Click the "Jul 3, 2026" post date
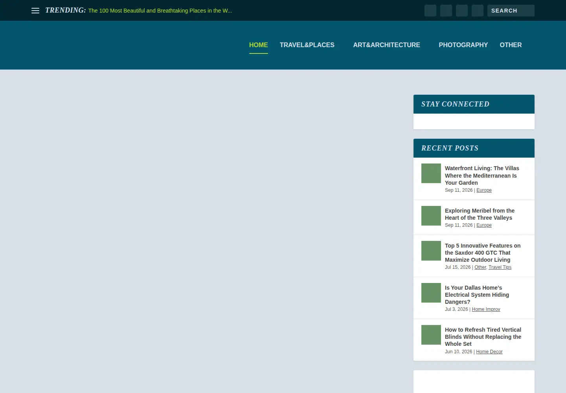The height and width of the screenshot is (393, 566). (456, 309)
